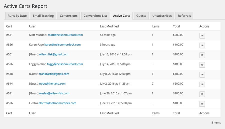Click the eye icon for Karen Page's cart

coord(202,45)
